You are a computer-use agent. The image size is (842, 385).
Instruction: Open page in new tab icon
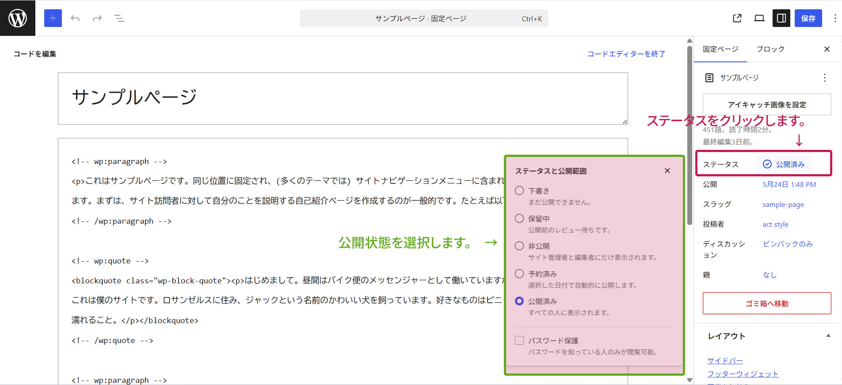737,18
